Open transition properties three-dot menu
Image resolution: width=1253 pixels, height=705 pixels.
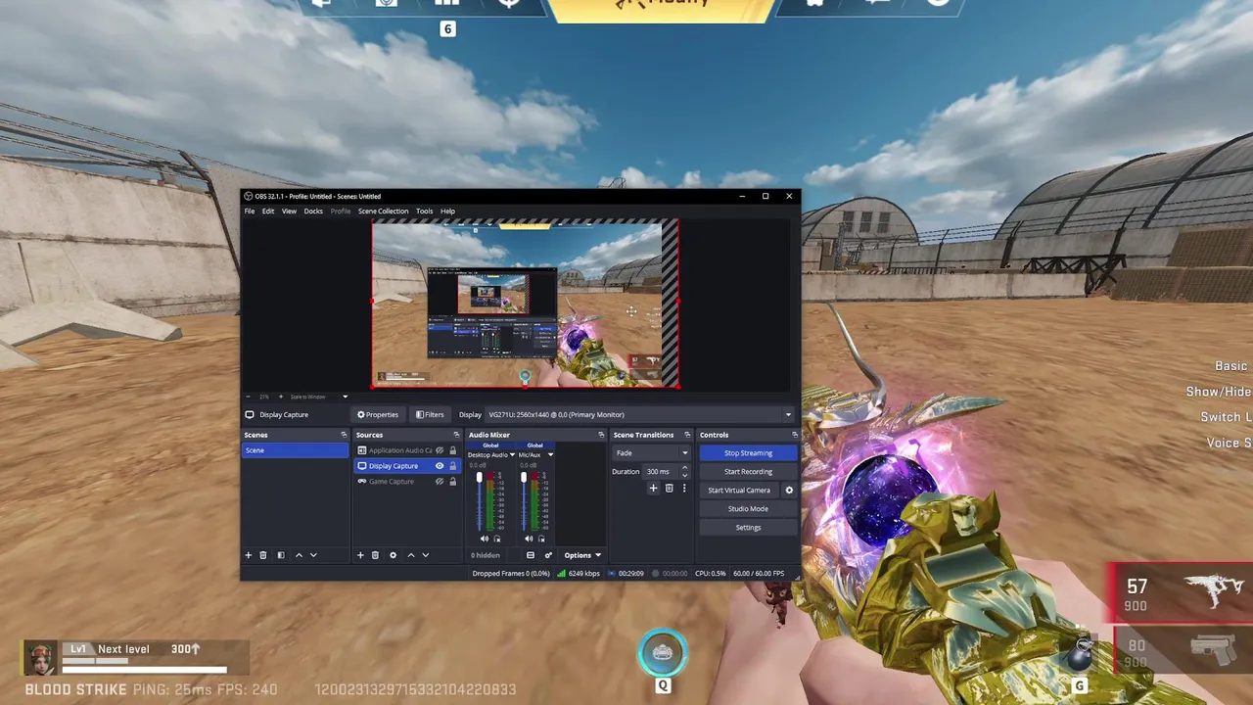click(684, 488)
